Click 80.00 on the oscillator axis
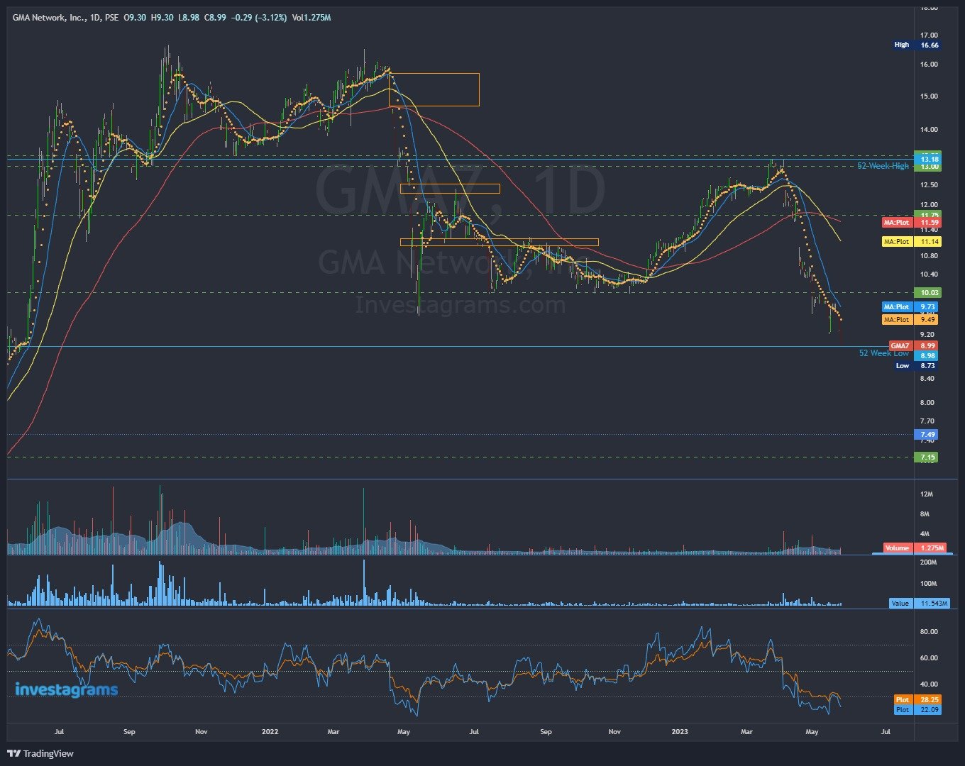The height and width of the screenshot is (766, 965). point(929,632)
